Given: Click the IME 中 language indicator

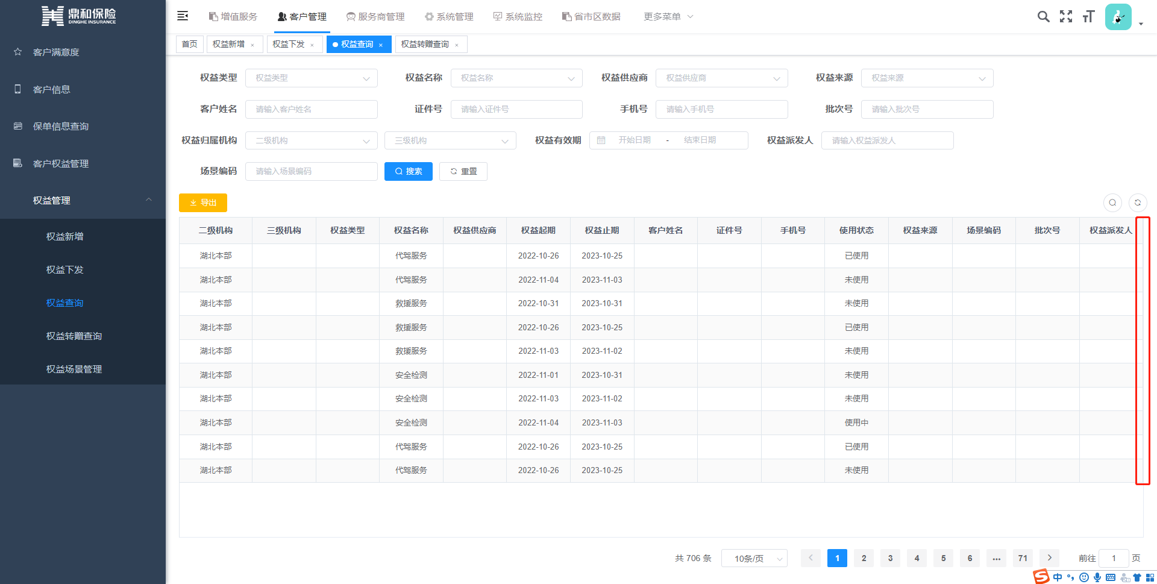Looking at the screenshot, I should [1058, 577].
